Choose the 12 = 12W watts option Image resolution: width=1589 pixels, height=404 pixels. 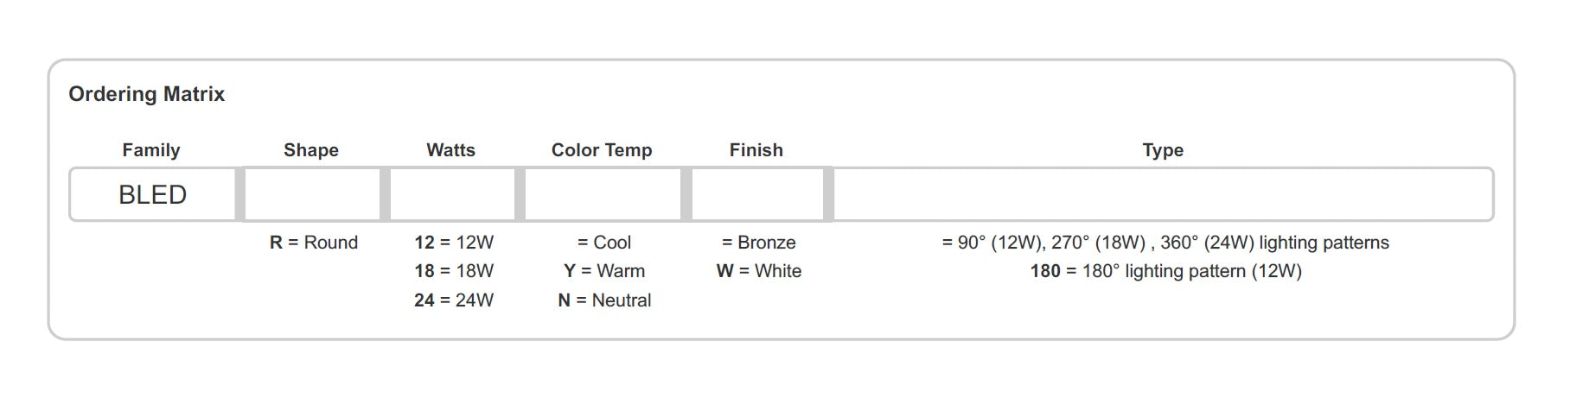[454, 243]
